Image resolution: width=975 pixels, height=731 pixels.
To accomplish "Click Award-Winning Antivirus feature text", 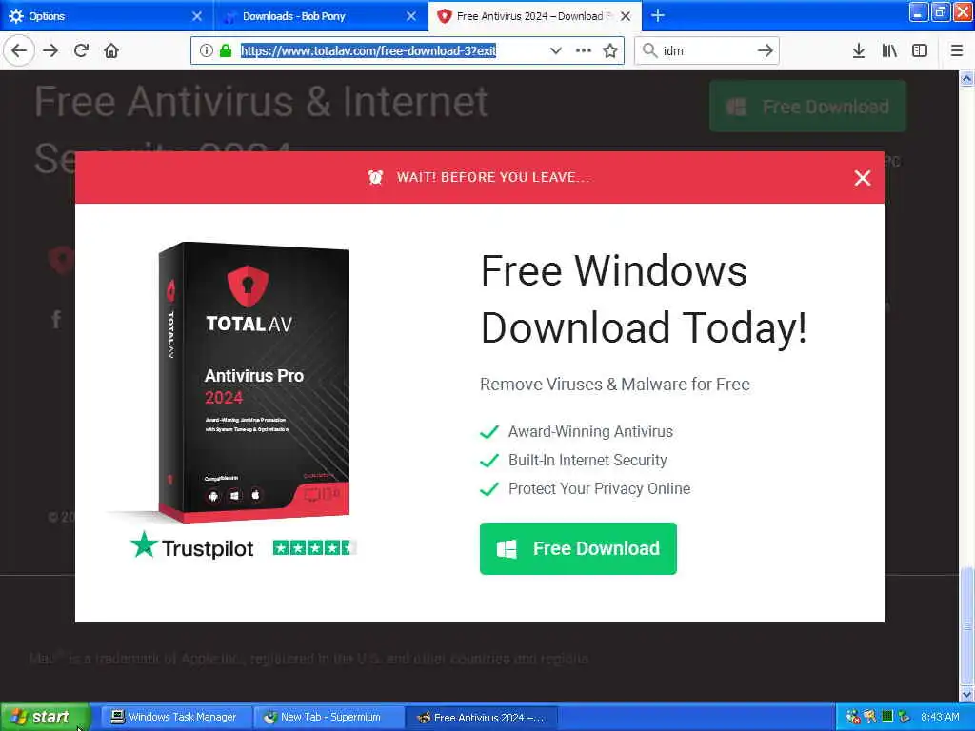I will (590, 431).
